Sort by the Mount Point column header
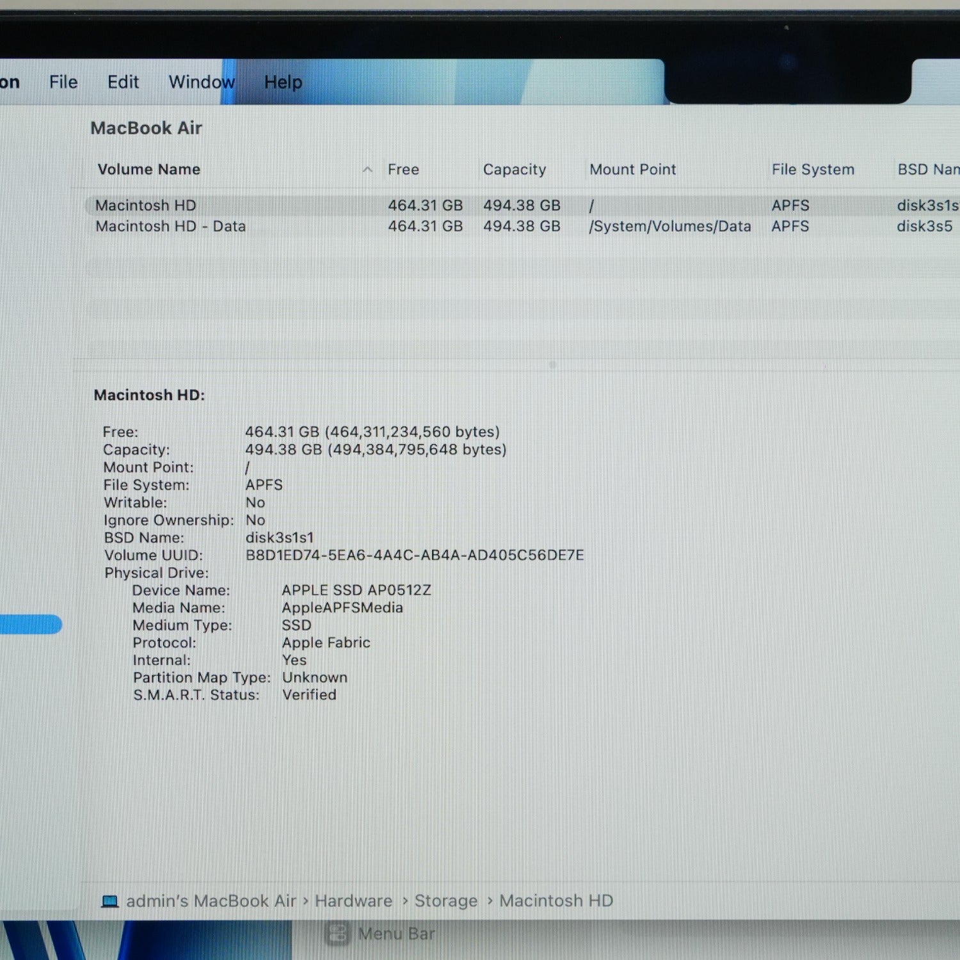 pos(632,170)
